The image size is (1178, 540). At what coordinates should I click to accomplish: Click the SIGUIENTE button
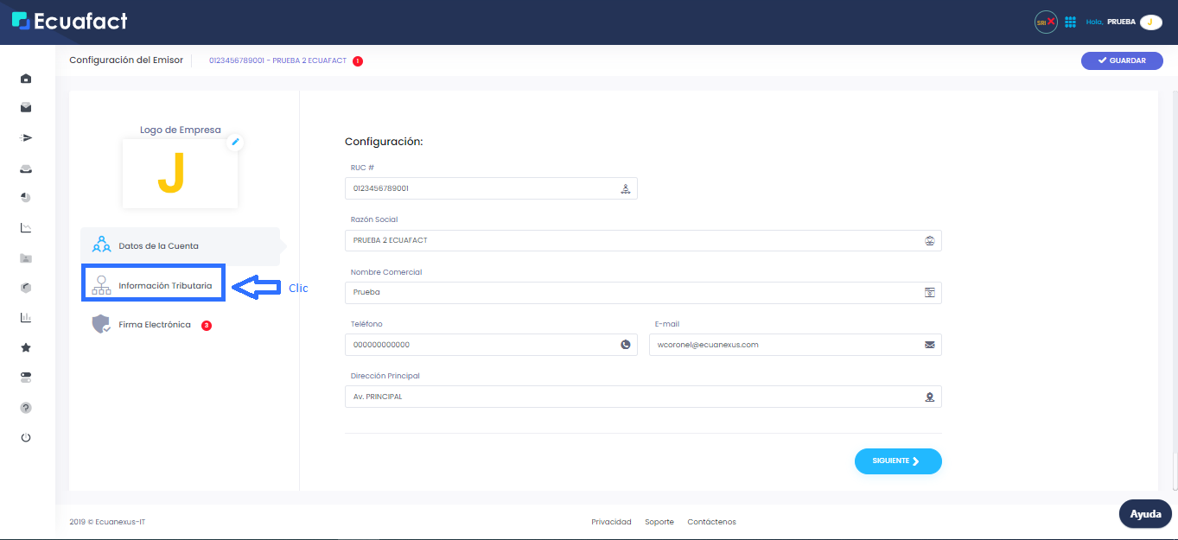pyautogui.click(x=898, y=461)
